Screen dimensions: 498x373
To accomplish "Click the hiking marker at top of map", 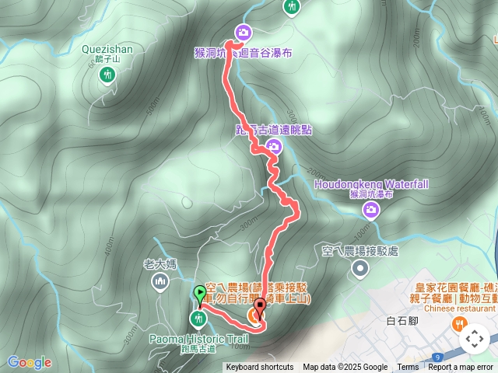I will pyautogui.click(x=292, y=7).
